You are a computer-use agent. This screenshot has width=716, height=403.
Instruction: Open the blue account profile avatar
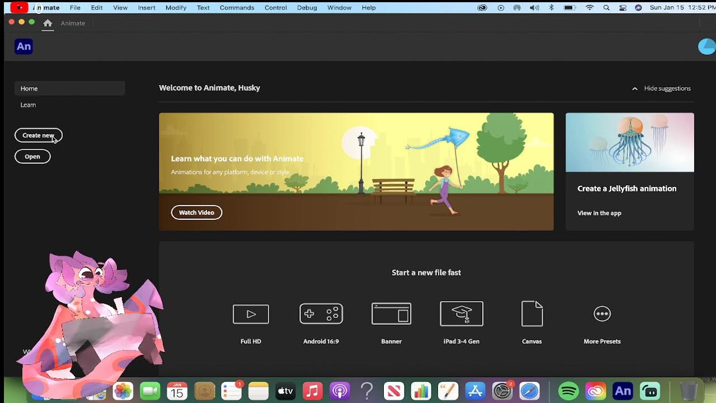click(x=707, y=47)
